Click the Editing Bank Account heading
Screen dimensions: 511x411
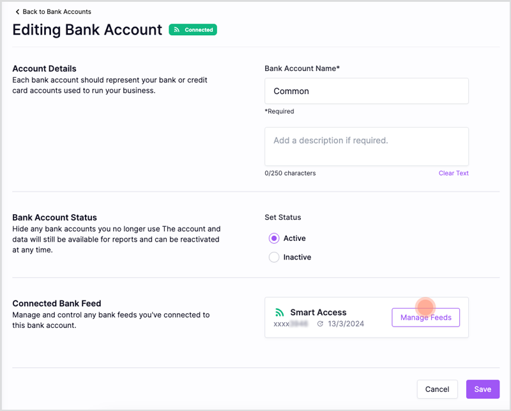point(88,29)
